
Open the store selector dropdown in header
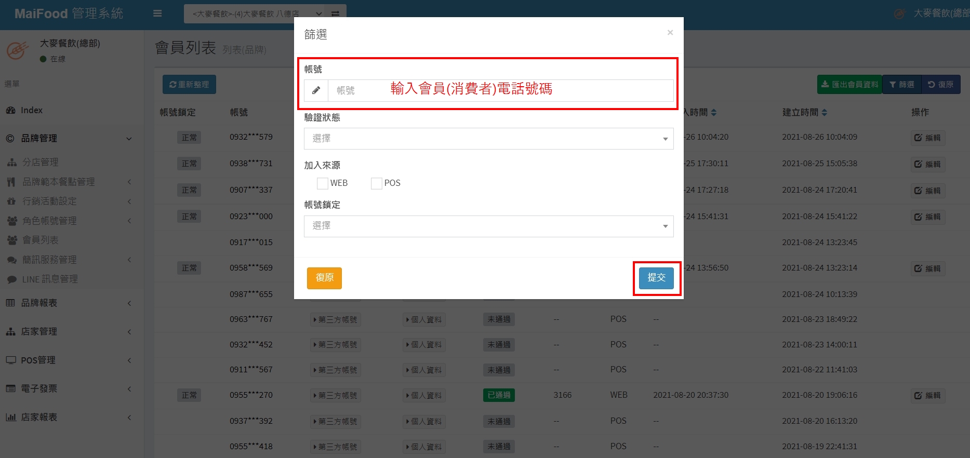255,14
